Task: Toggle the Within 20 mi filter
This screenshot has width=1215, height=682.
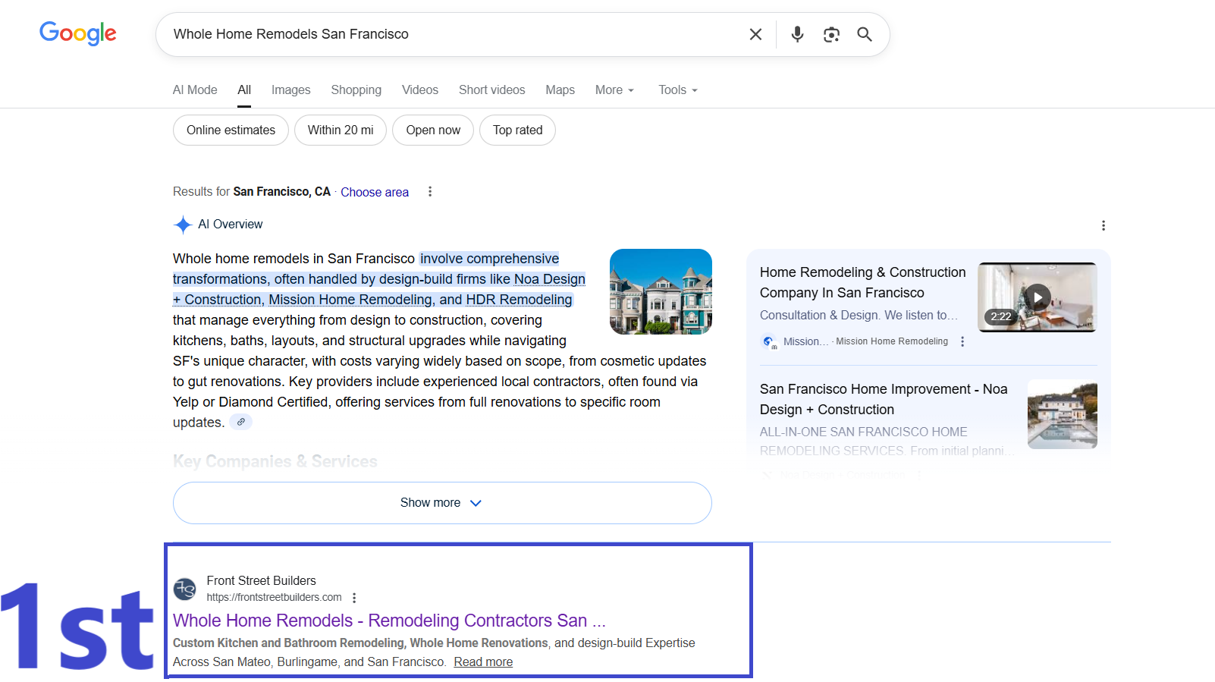Action: (341, 130)
